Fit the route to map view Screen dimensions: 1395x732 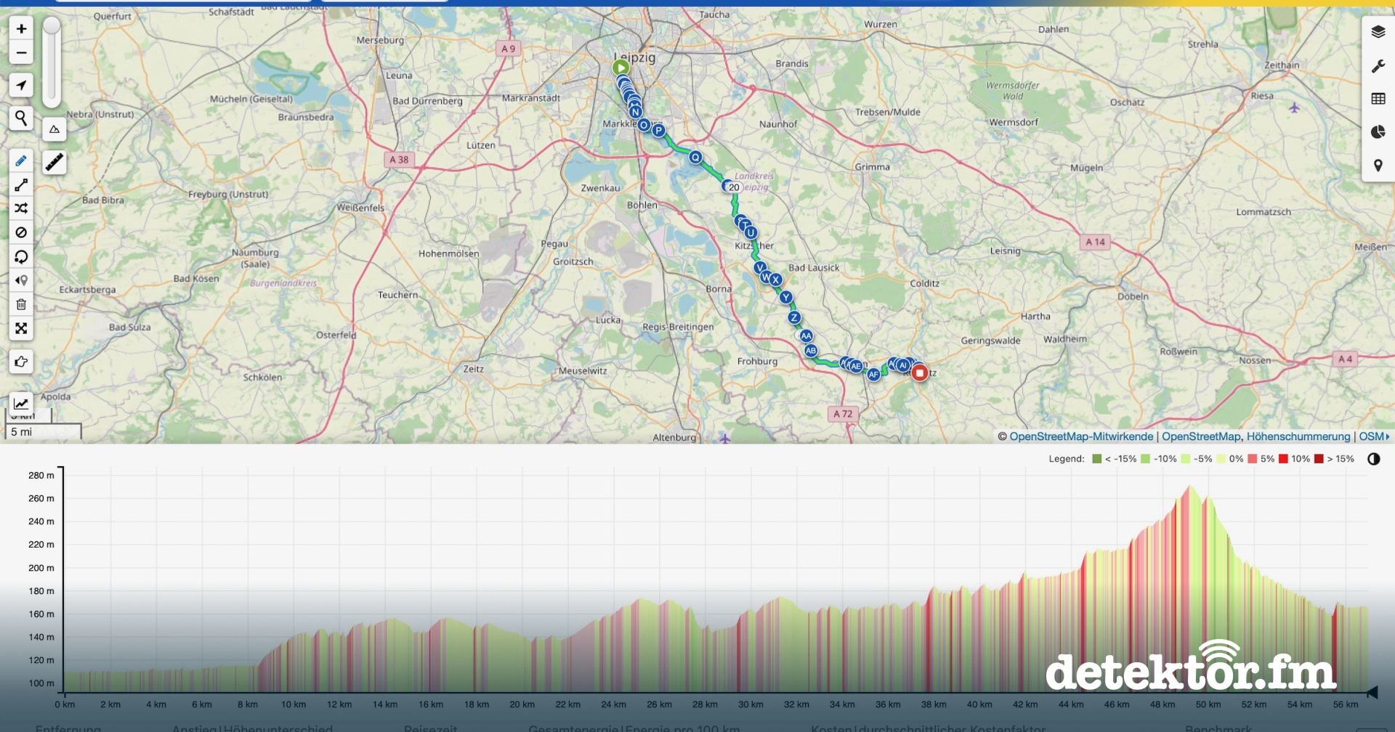click(x=21, y=328)
